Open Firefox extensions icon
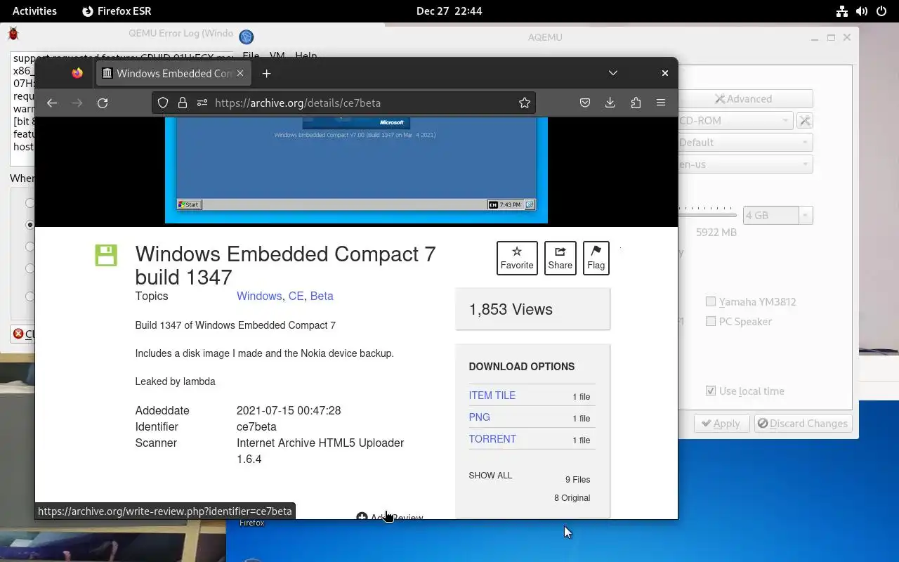Screen dimensions: 899x562 pyautogui.click(x=636, y=103)
